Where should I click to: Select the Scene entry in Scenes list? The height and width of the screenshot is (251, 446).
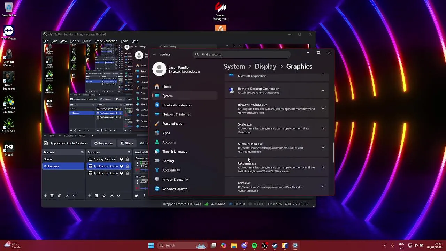pos(63,159)
